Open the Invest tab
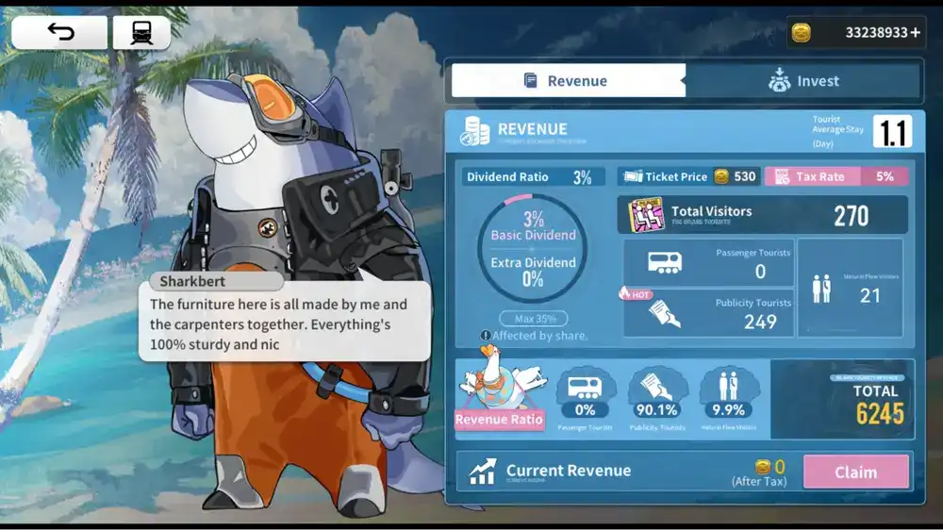The width and height of the screenshot is (943, 530). (804, 81)
